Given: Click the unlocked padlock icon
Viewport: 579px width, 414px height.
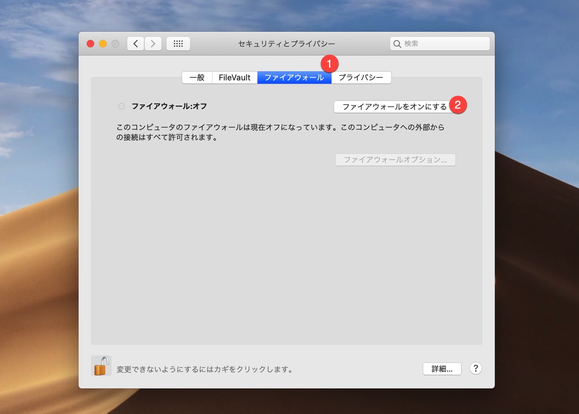Looking at the screenshot, I should click(101, 366).
